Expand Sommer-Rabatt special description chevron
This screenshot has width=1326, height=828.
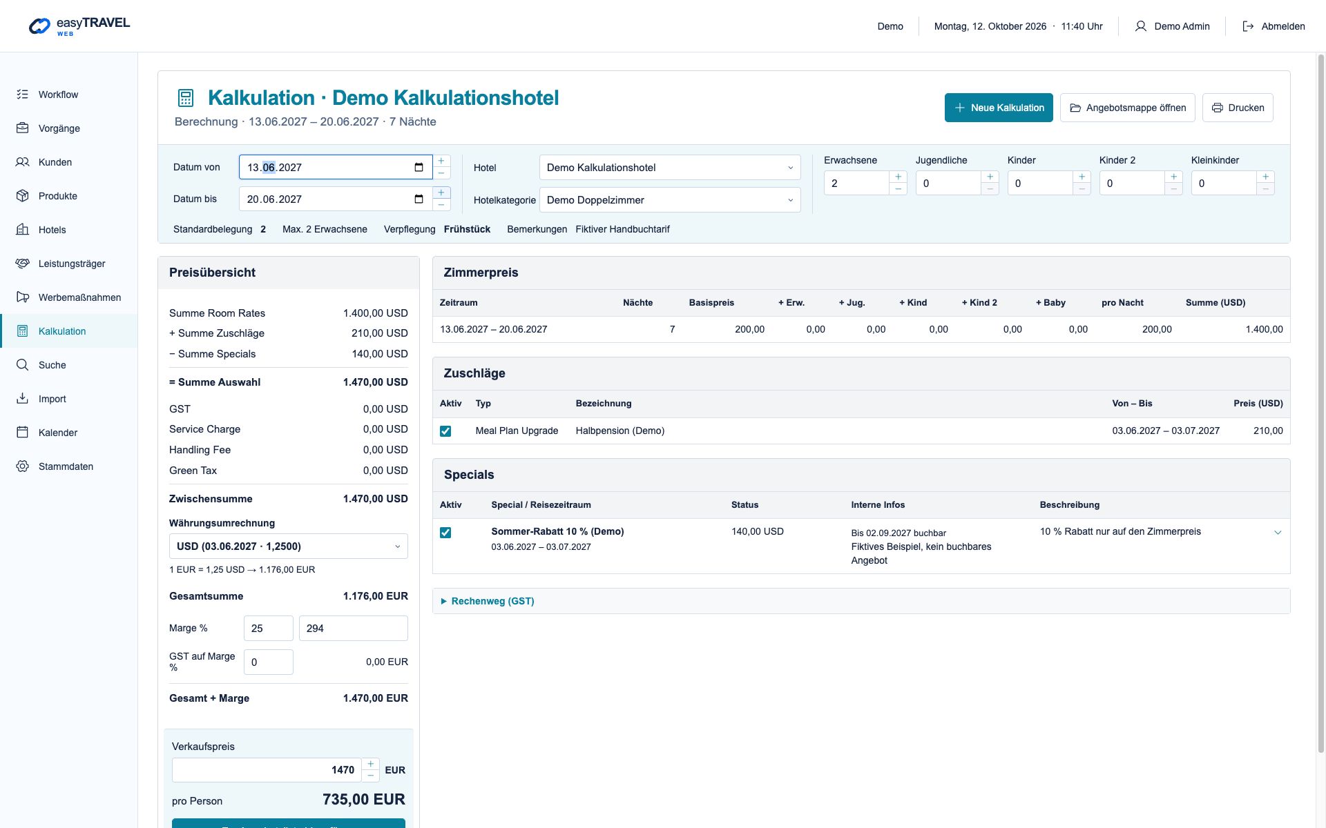(1278, 532)
